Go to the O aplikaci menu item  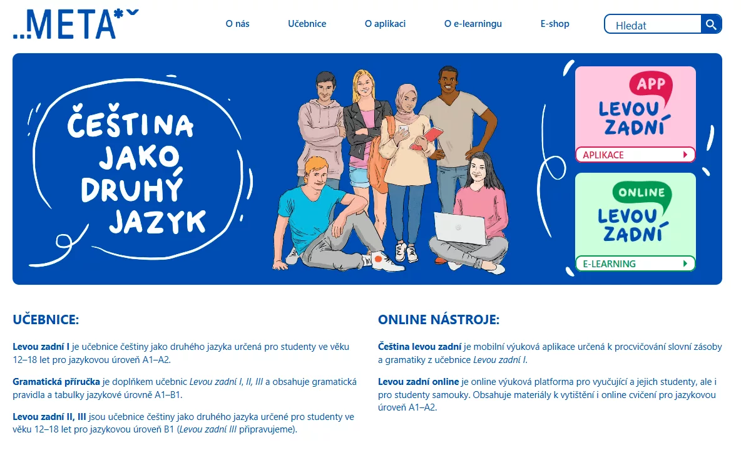coord(385,24)
